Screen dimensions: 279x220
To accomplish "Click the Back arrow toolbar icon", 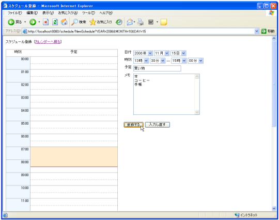I will [11, 22].
